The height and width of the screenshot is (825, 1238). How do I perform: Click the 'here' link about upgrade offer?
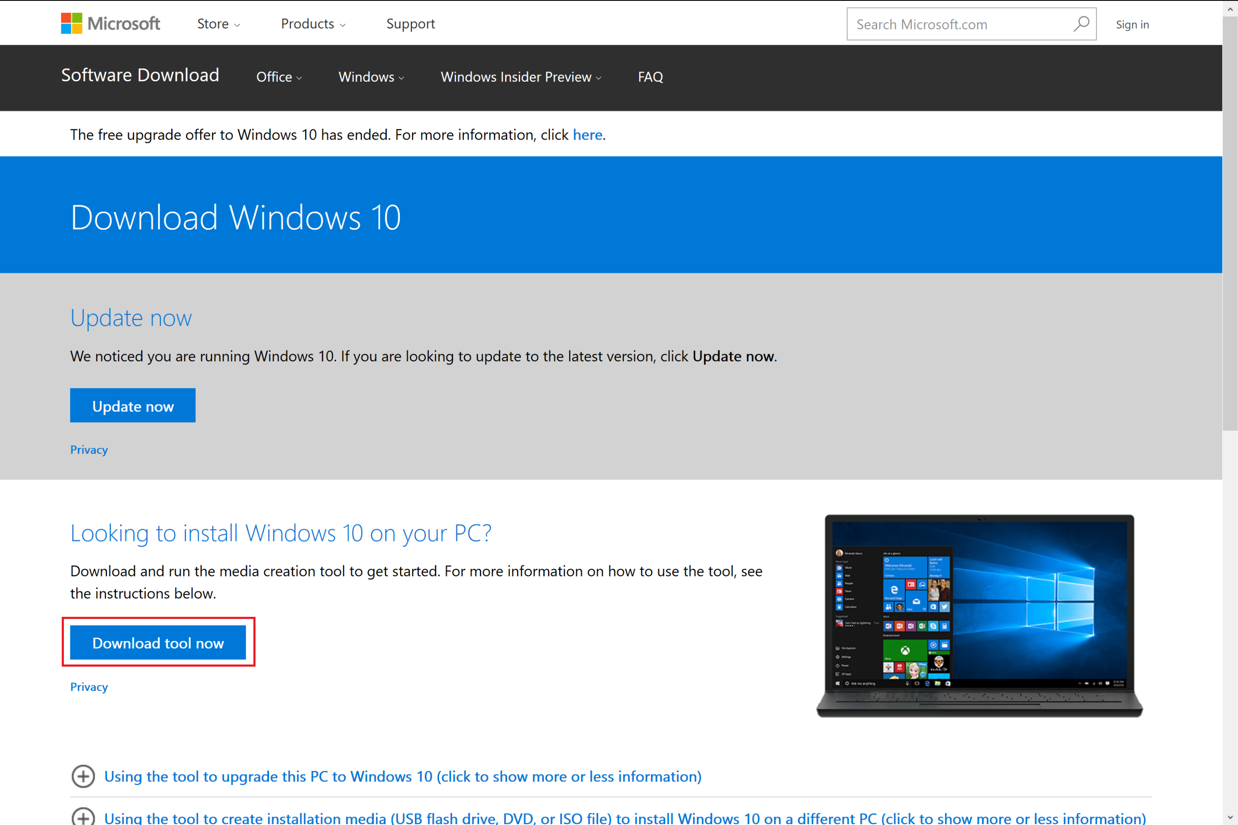click(587, 135)
